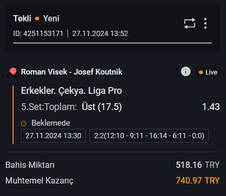Click the Yeni status label
This screenshot has height=196, width=226.
[x=51, y=18]
